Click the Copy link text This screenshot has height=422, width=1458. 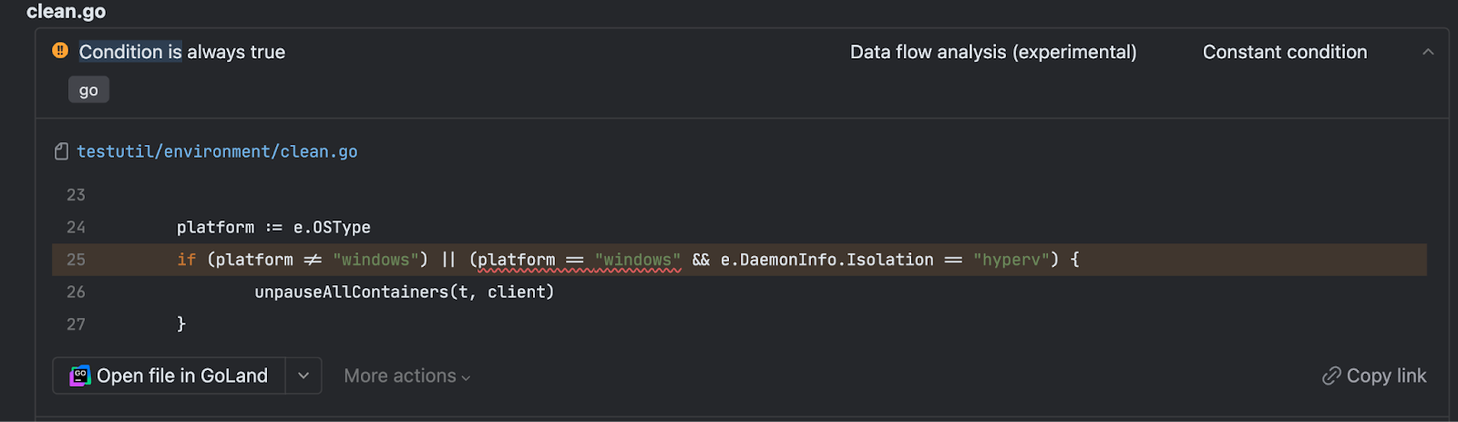click(1386, 376)
